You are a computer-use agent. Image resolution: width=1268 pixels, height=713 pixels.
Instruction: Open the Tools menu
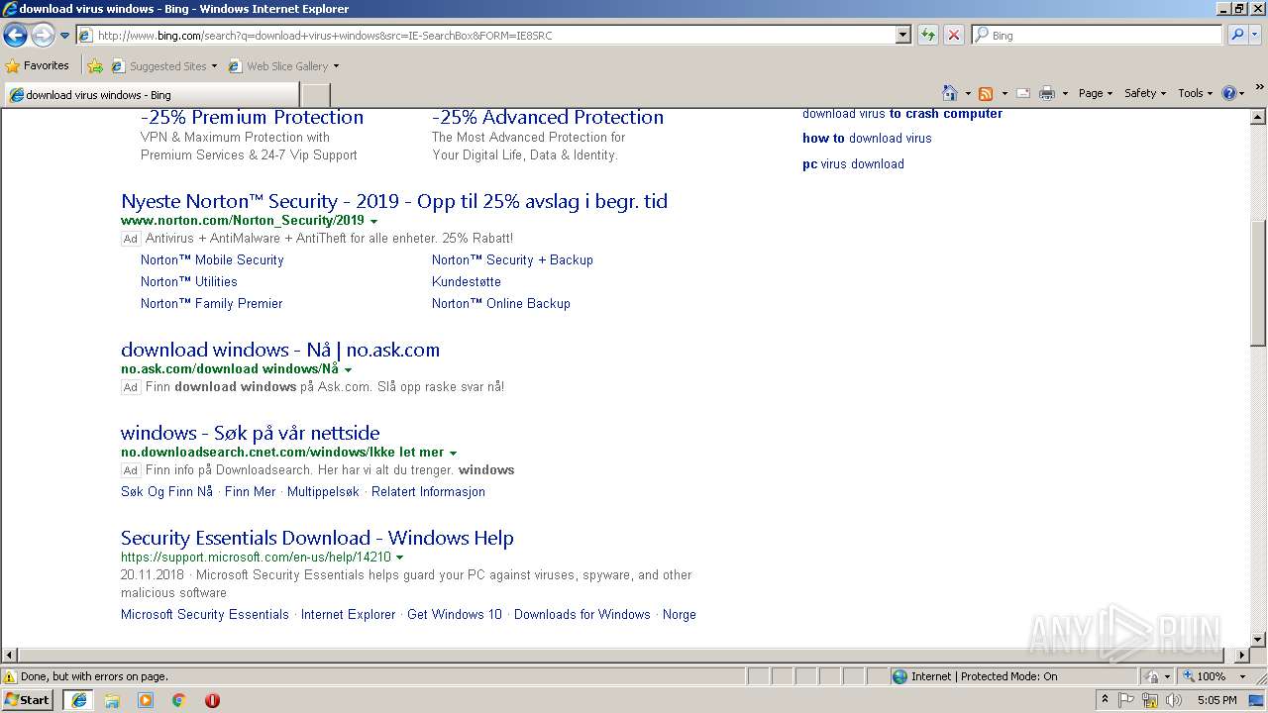(x=1195, y=93)
